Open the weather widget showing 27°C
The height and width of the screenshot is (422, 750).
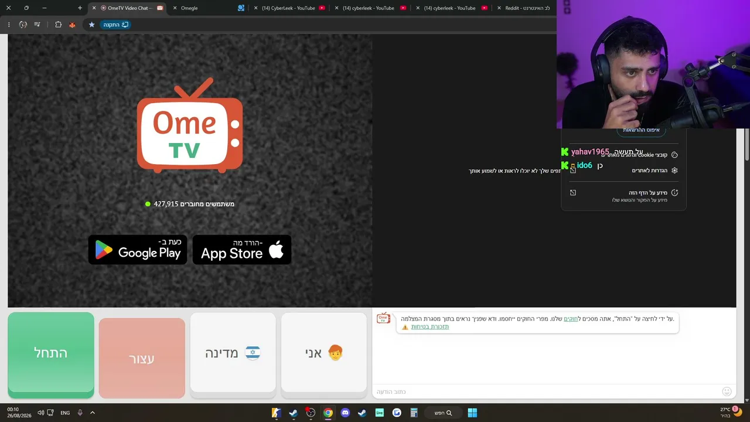(x=731, y=413)
